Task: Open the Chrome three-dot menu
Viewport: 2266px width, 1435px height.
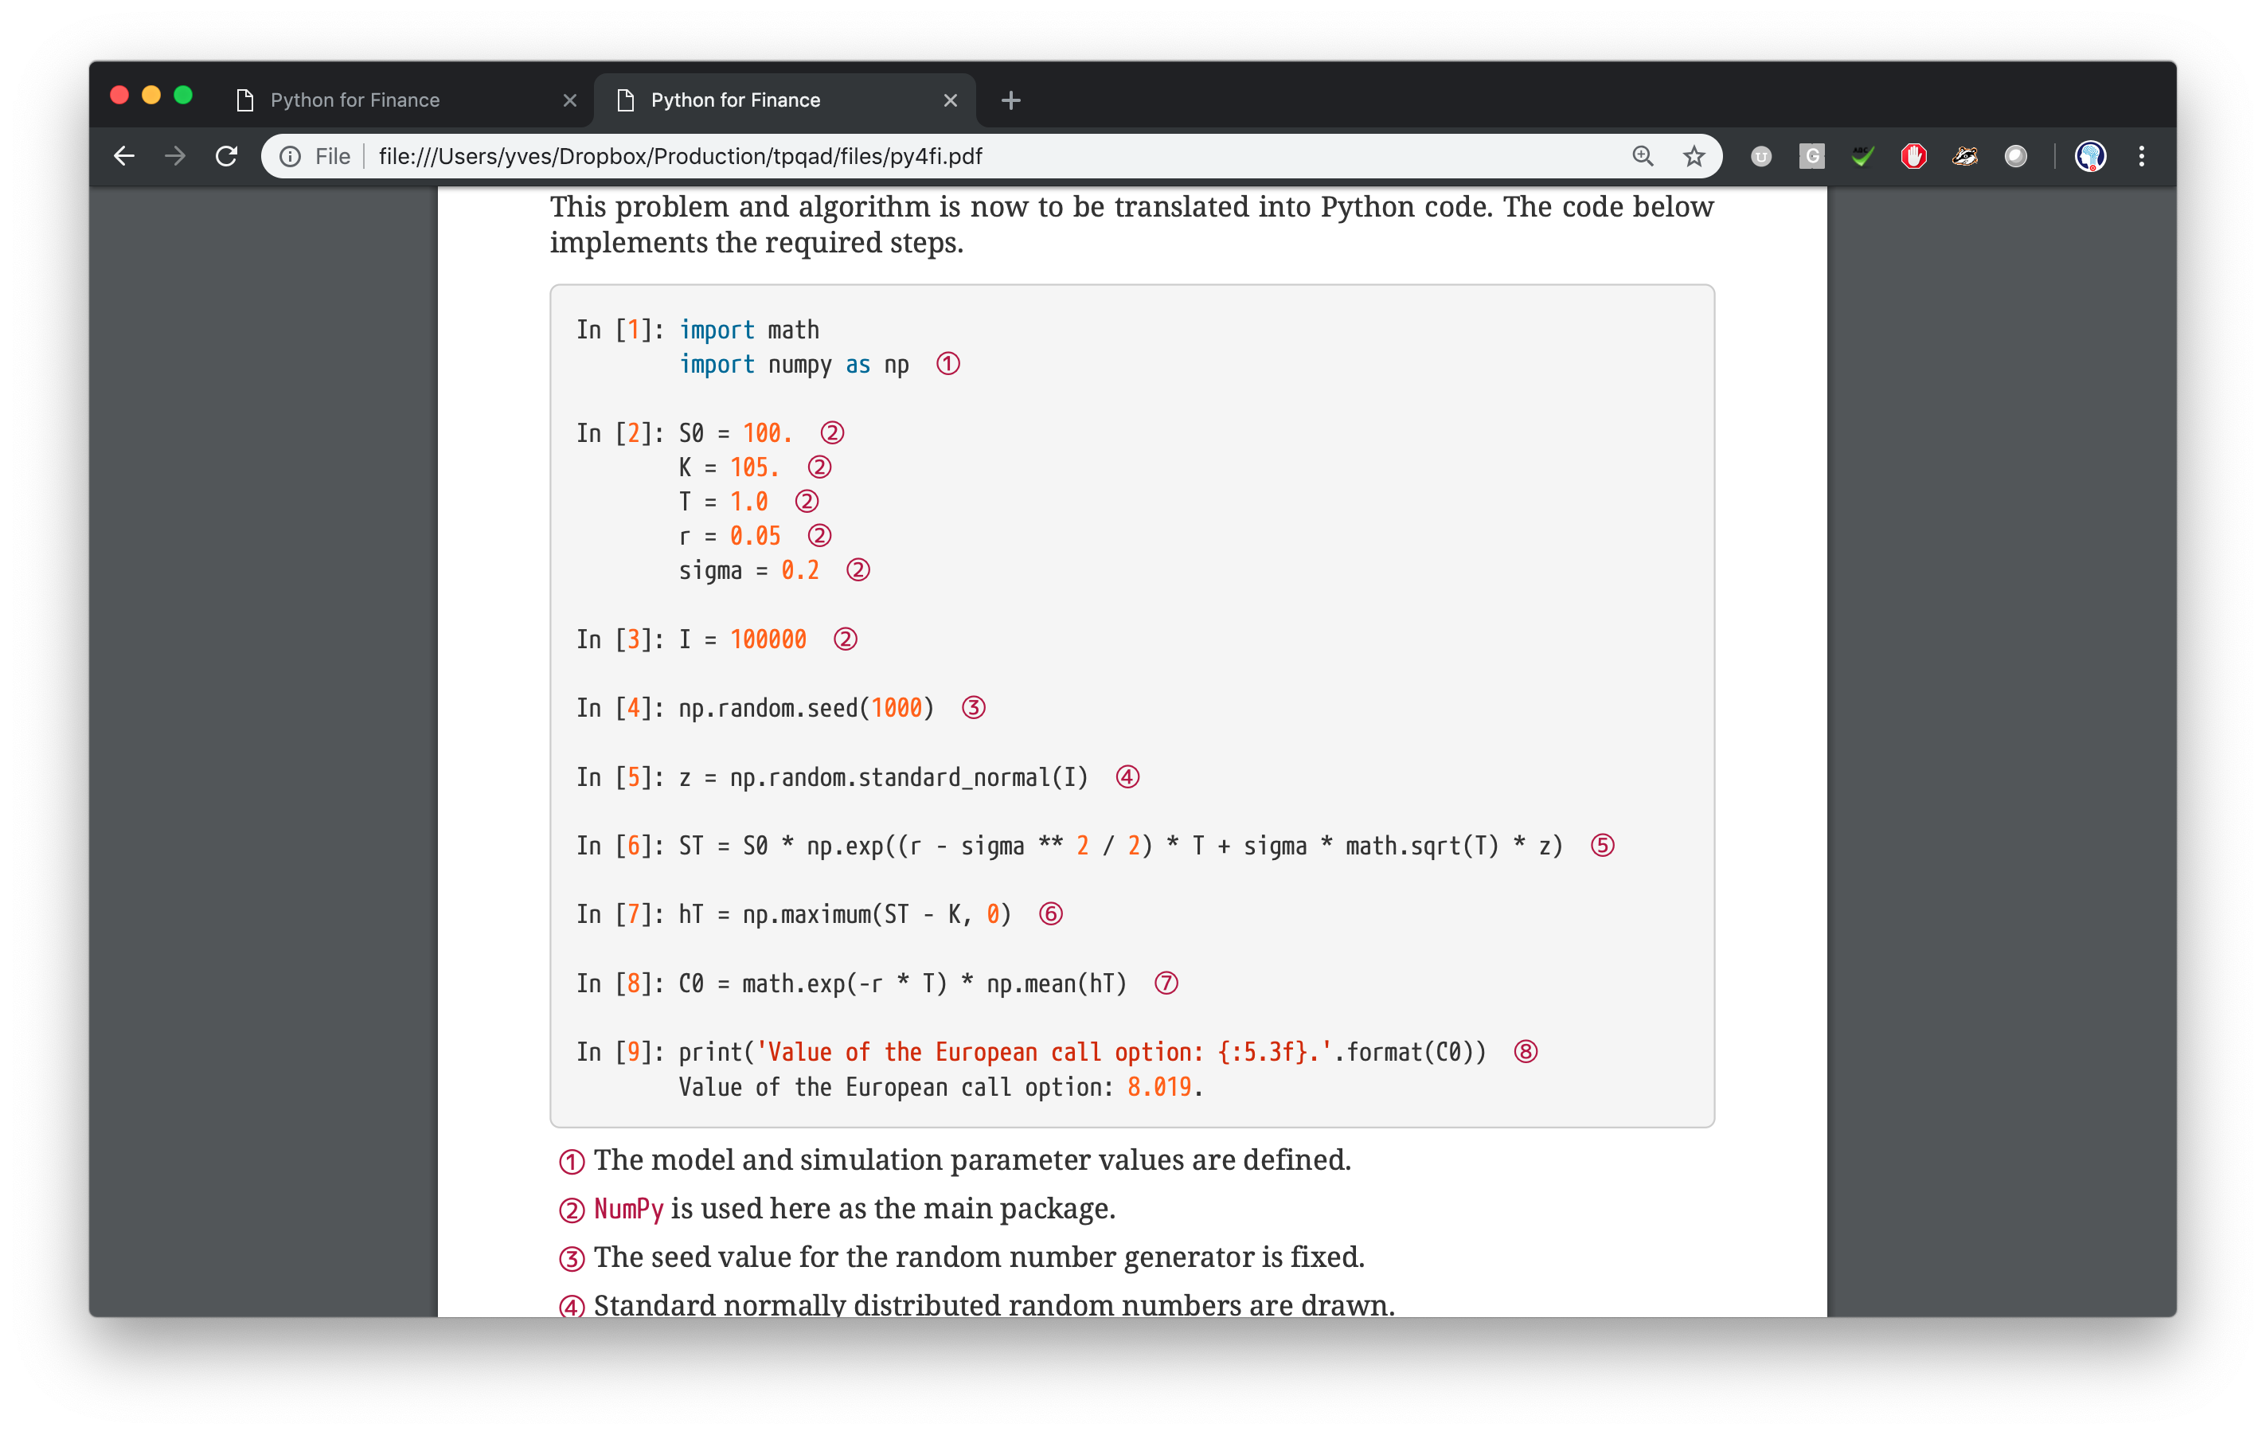Action: click(2142, 156)
